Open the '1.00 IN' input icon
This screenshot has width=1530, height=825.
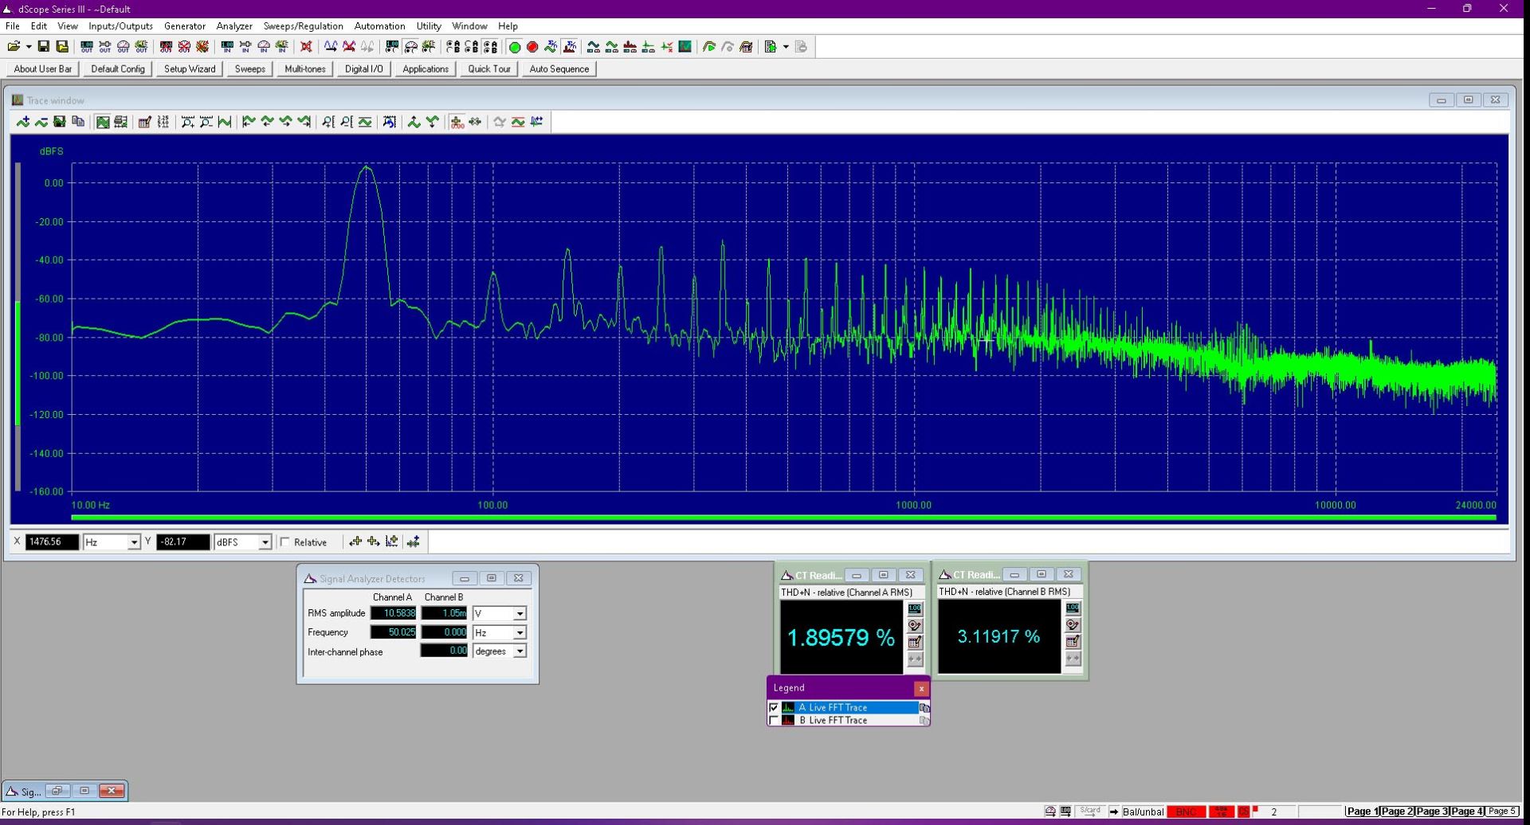click(227, 47)
